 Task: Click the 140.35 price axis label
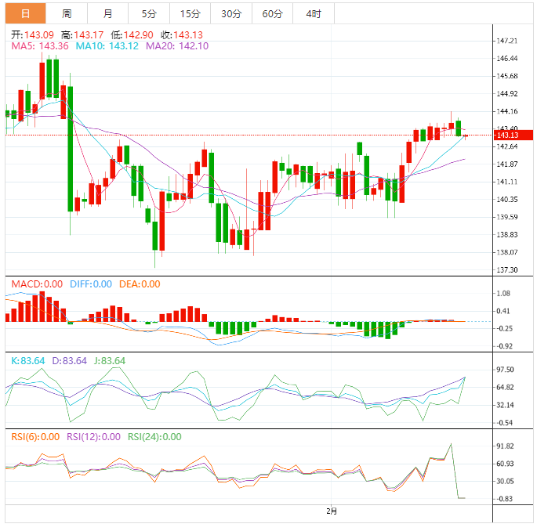[507, 200]
